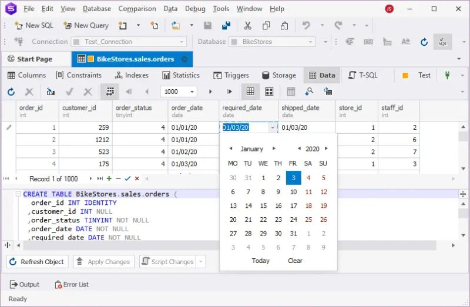The width and height of the screenshot is (470, 307).
Task: Expand the Undo history dropdown arrow
Action: [x=322, y=25]
